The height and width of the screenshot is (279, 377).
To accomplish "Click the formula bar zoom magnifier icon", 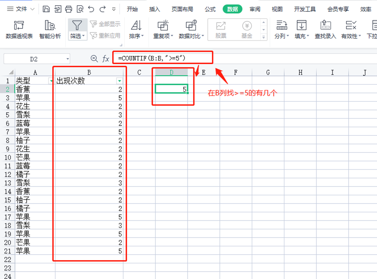I will [94, 59].
